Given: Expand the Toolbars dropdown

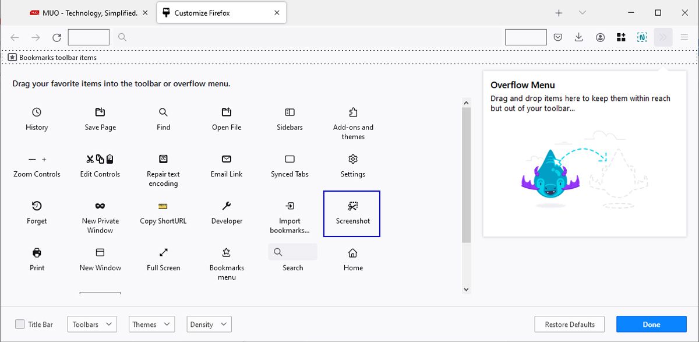Looking at the screenshot, I should pos(92,325).
